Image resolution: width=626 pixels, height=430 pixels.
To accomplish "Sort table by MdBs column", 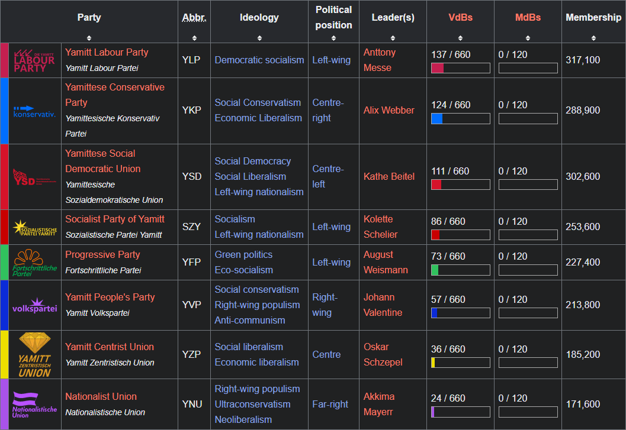I will [528, 38].
